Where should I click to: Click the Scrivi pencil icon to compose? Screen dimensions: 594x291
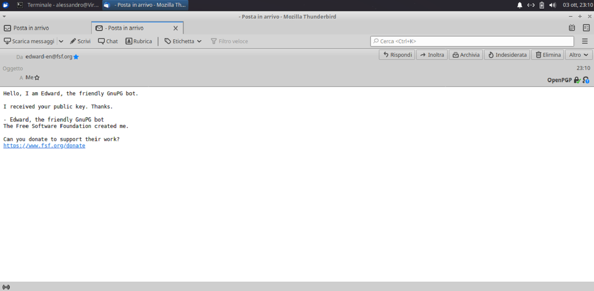click(73, 41)
